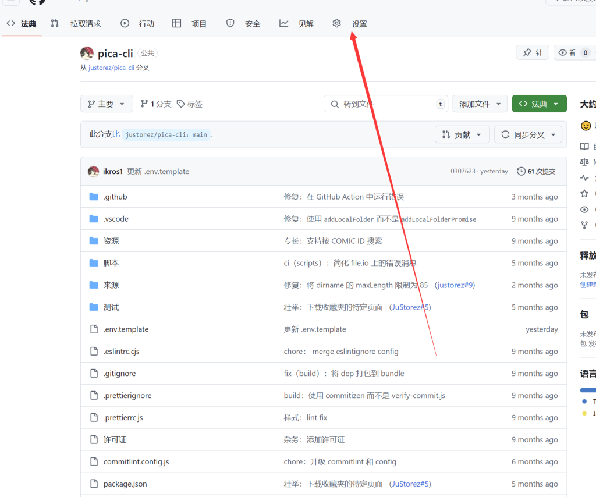The image size is (596, 497).
Task: Open the 同步分叉 dropdown
Action: tap(528, 134)
